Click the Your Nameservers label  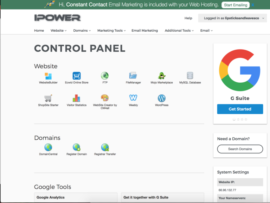[232, 198]
